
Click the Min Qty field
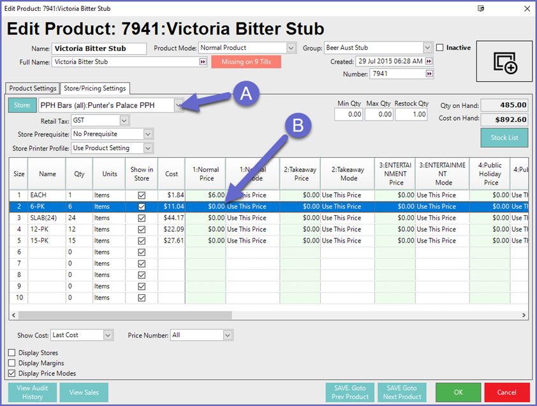[x=349, y=114]
